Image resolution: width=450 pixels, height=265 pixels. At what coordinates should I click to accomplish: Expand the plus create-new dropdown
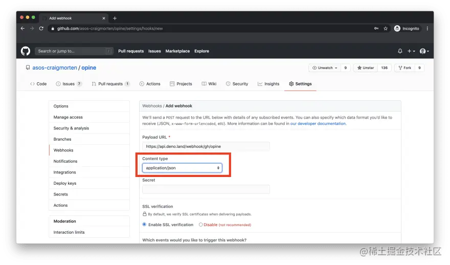point(411,51)
